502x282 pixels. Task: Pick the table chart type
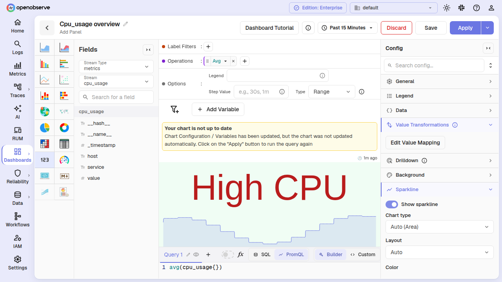pyautogui.click(x=64, y=144)
